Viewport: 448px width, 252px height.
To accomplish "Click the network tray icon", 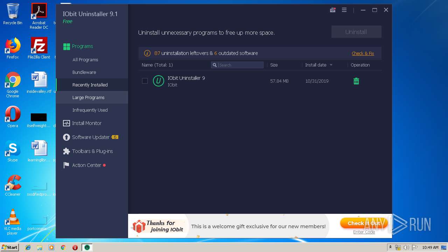I will (398, 247).
